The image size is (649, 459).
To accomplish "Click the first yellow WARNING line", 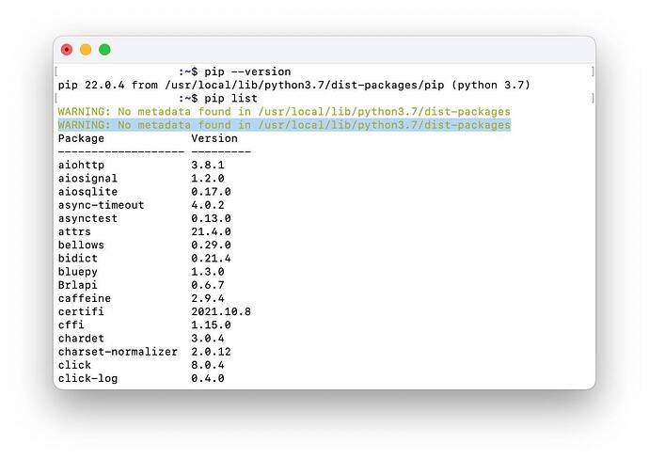I will pos(284,112).
